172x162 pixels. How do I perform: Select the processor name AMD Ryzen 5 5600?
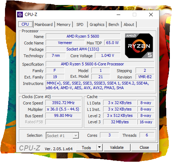83,36
